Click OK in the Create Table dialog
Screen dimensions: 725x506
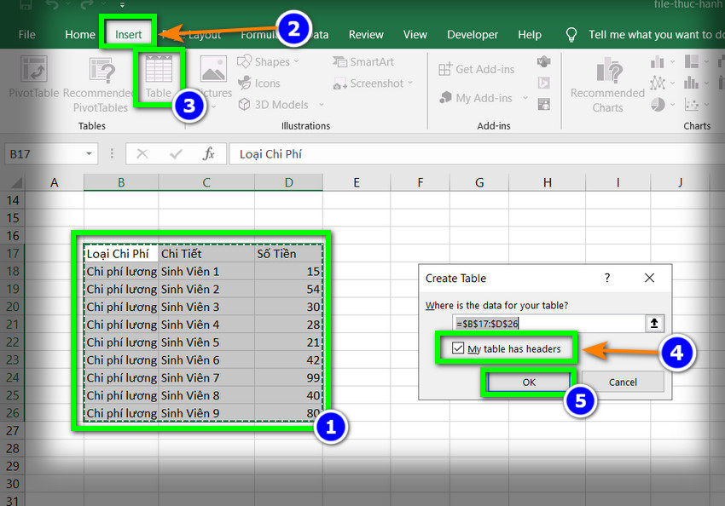[x=529, y=382]
